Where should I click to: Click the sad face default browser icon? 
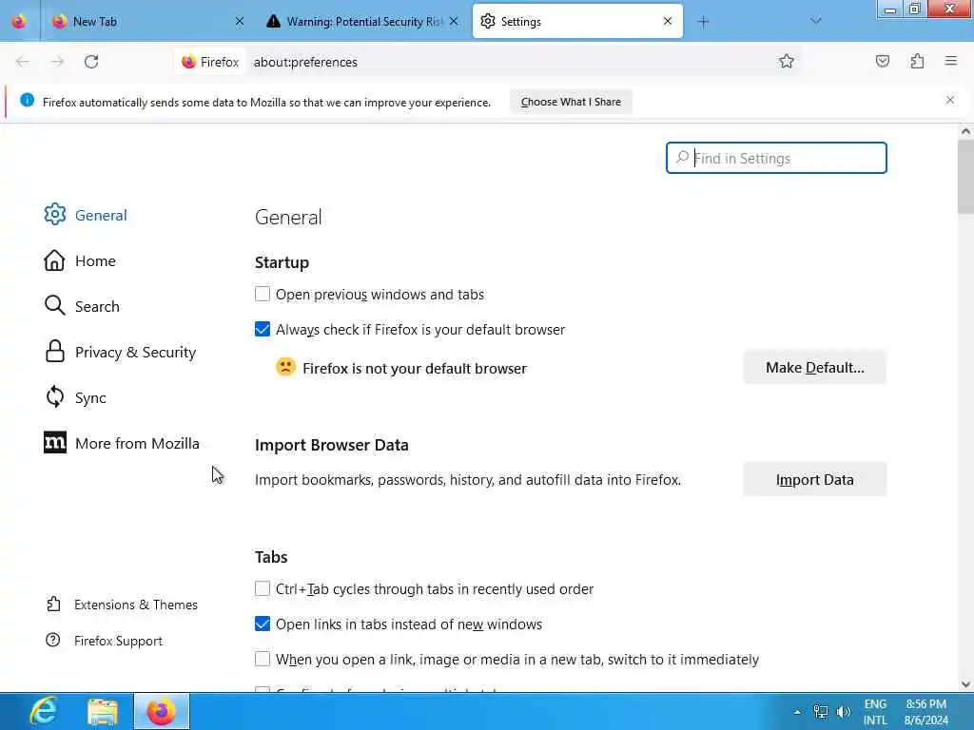click(x=285, y=367)
